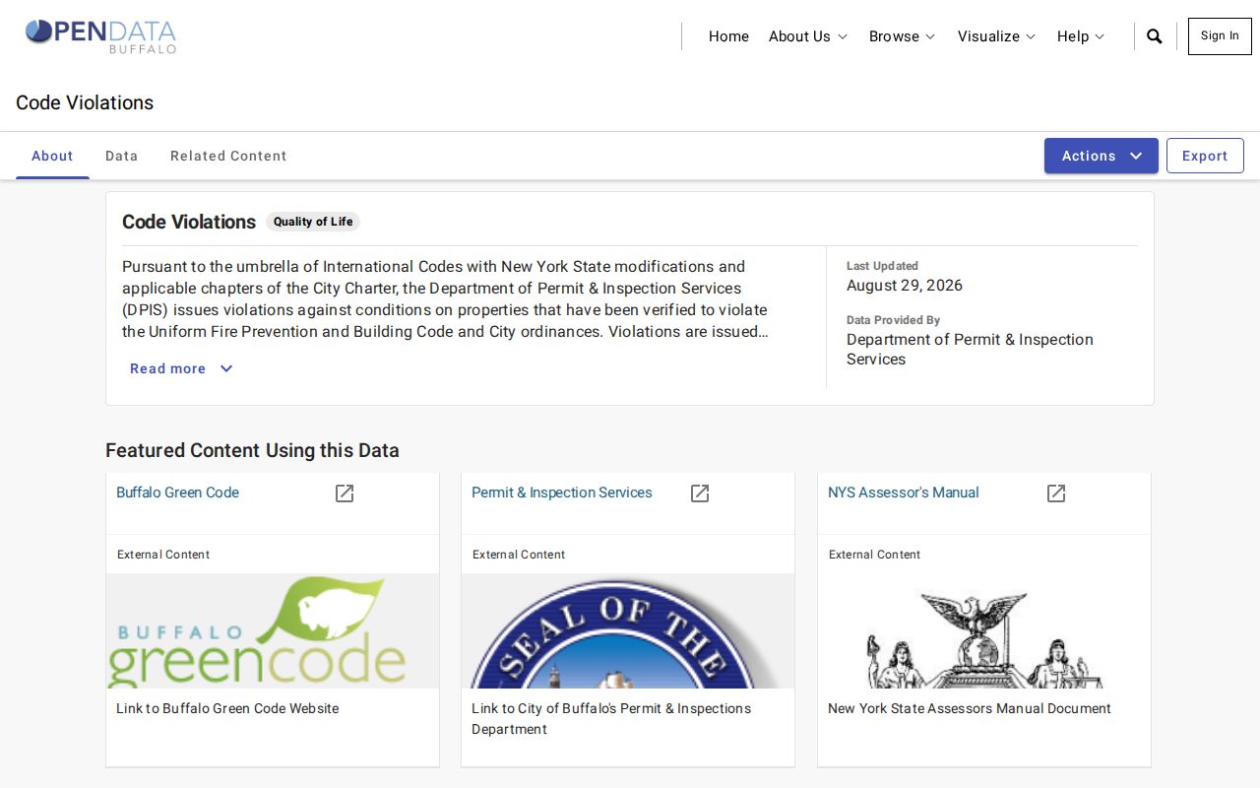The width and height of the screenshot is (1260, 788).
Task: Open external link icon for Permit & Inspection Services
Action: tap(700, 493)
